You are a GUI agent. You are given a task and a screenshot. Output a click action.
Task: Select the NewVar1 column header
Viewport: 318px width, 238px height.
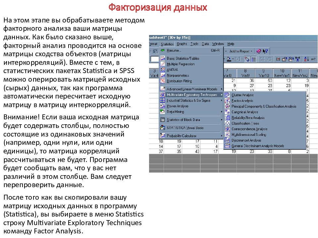point(282,73)
